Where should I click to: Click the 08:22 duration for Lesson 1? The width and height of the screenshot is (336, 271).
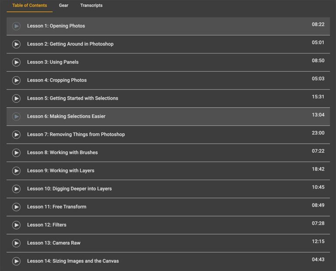point(318,24)
